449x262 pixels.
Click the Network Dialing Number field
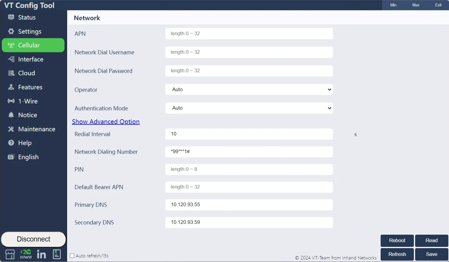point(249,152)
